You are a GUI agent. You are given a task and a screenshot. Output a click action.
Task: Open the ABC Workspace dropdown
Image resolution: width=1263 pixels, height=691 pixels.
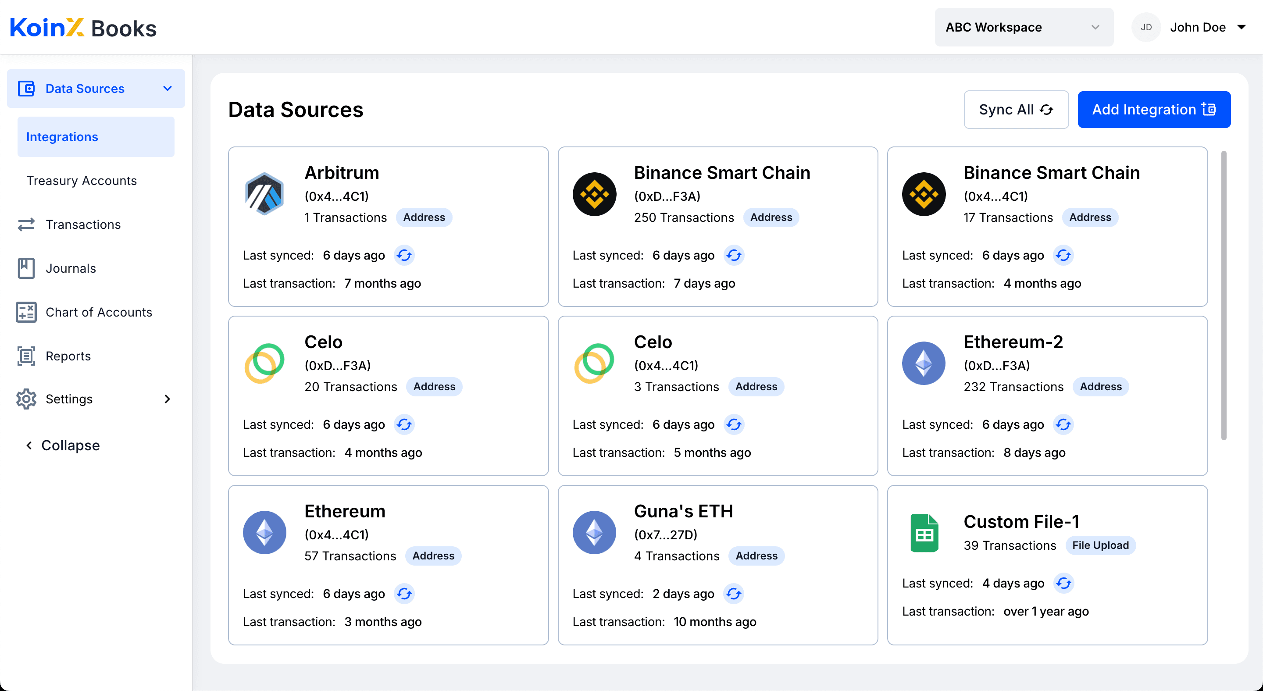(1024, 27)
